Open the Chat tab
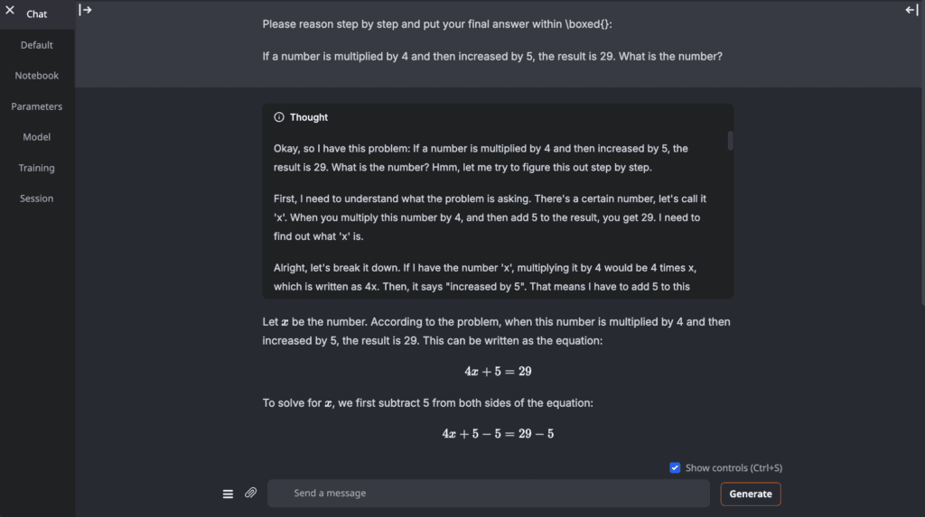The width and height of the screenshot is (925, 517). point(36,14)
